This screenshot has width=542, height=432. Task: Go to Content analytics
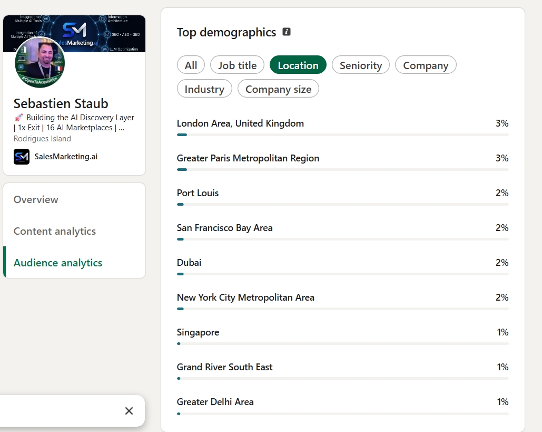click(x=55, y=231)
